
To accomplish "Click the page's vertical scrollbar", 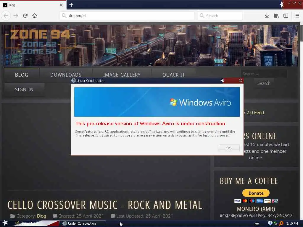I will pyautogui.click(x=301, y=121).
